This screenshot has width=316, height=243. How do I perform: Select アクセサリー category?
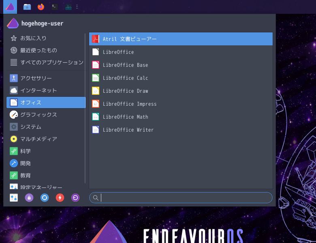pos(46,78)
